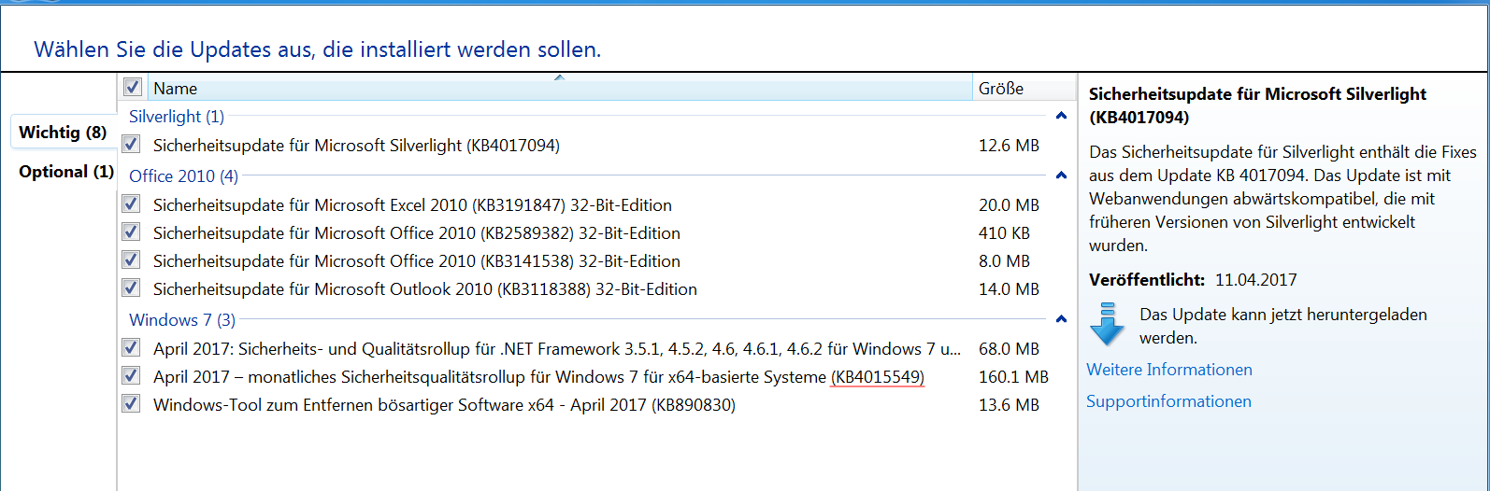This screenshot has width=1490, height=491.
Task: Switch to the Wichtig (8) tab
Action: [x=63, y=133]
